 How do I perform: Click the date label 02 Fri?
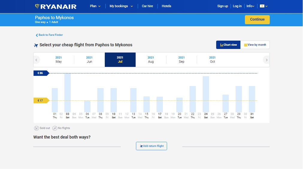[x=61, y=116]
